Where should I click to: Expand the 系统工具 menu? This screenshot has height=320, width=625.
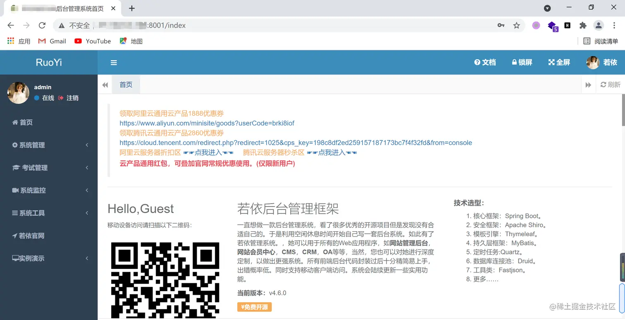(x=49, y=213)
